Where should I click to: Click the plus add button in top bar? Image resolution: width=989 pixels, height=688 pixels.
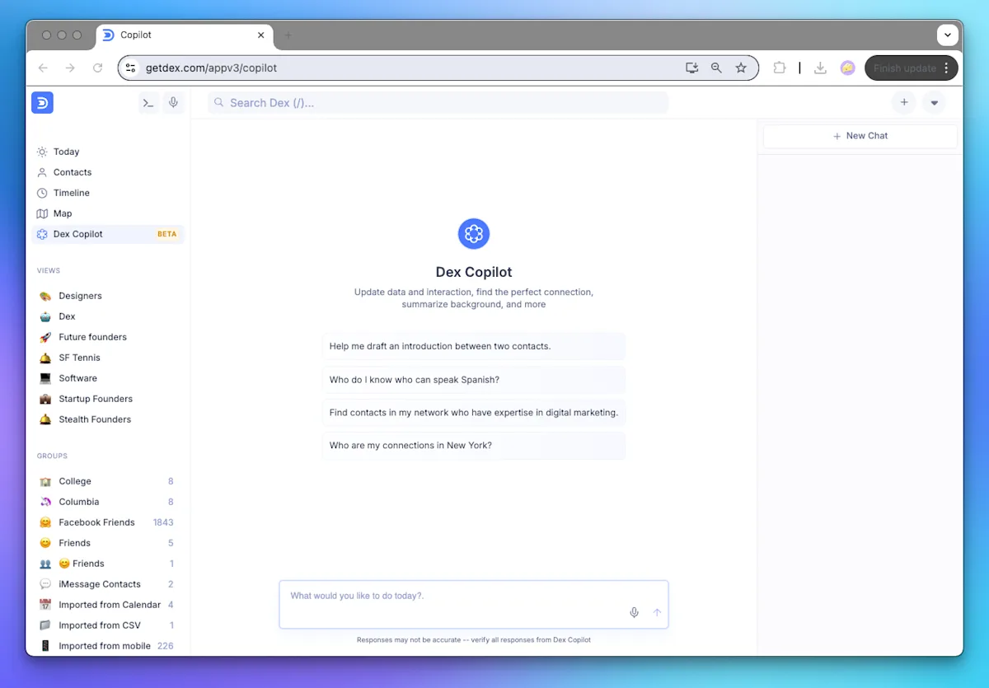point(904,103)
